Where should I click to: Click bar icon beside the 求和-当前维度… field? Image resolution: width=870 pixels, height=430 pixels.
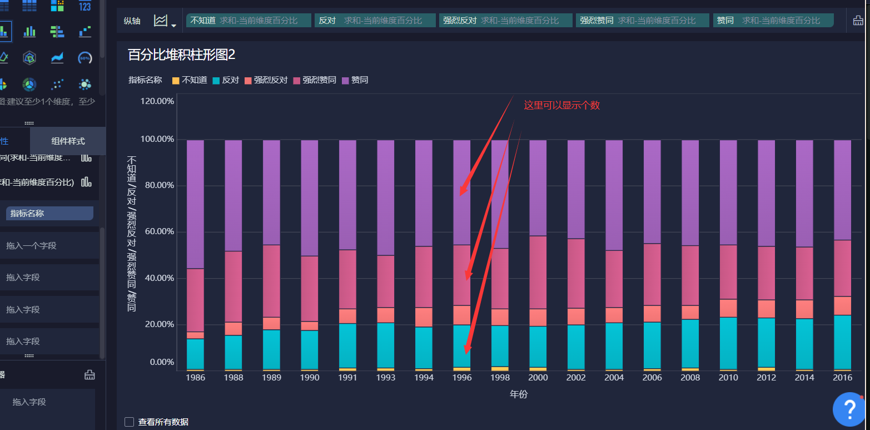tap(86, 157)
